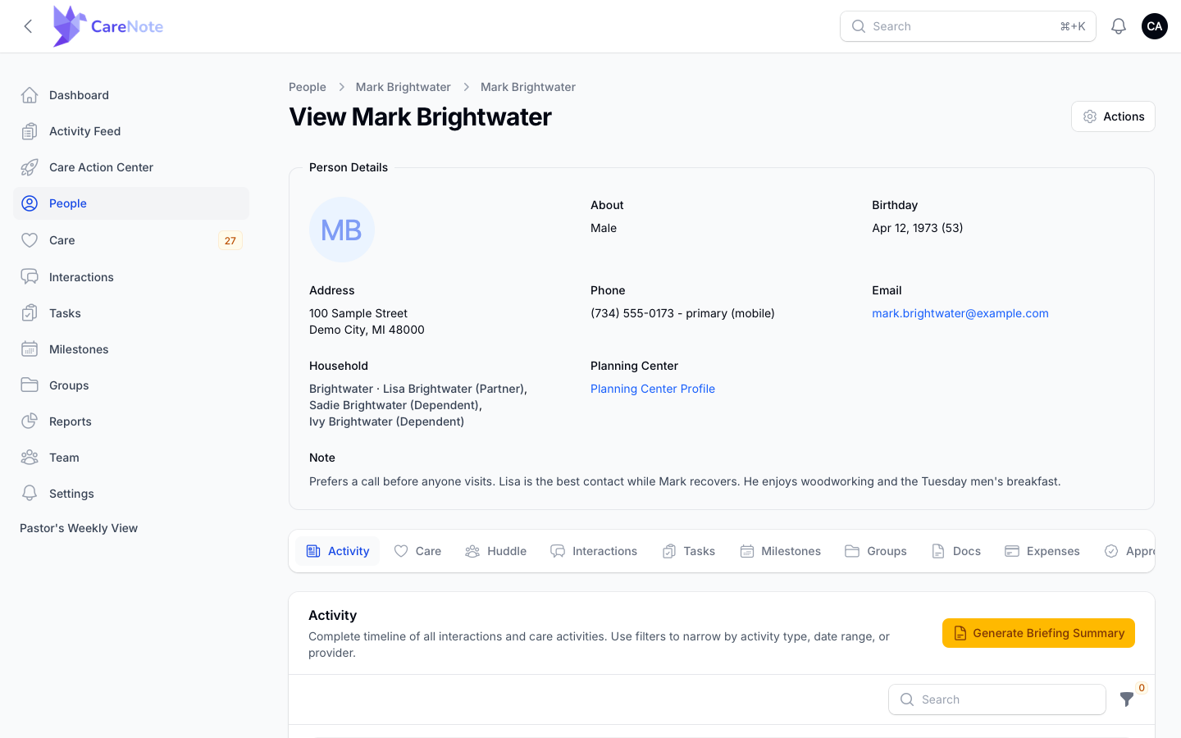This screenshot has height=738, width=1181.
Task: Open the Planning Center Profile link
Action: tap(653, 389)
